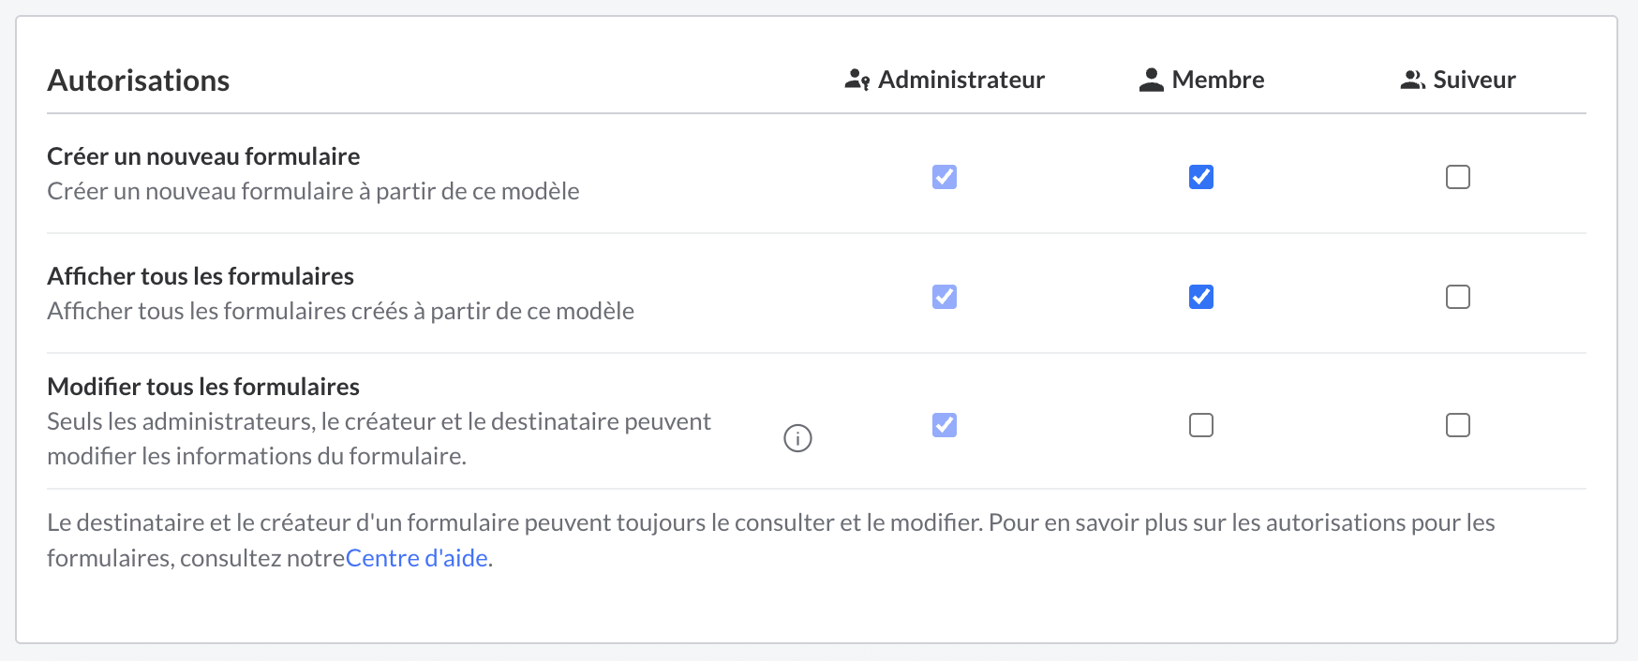Enable Membre for Modifier tous les formulaires
1638x661 pixels.
(1201, 425)
